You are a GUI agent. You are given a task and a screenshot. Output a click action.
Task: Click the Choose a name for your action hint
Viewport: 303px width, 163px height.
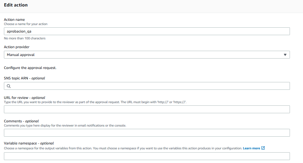point(26,24)
